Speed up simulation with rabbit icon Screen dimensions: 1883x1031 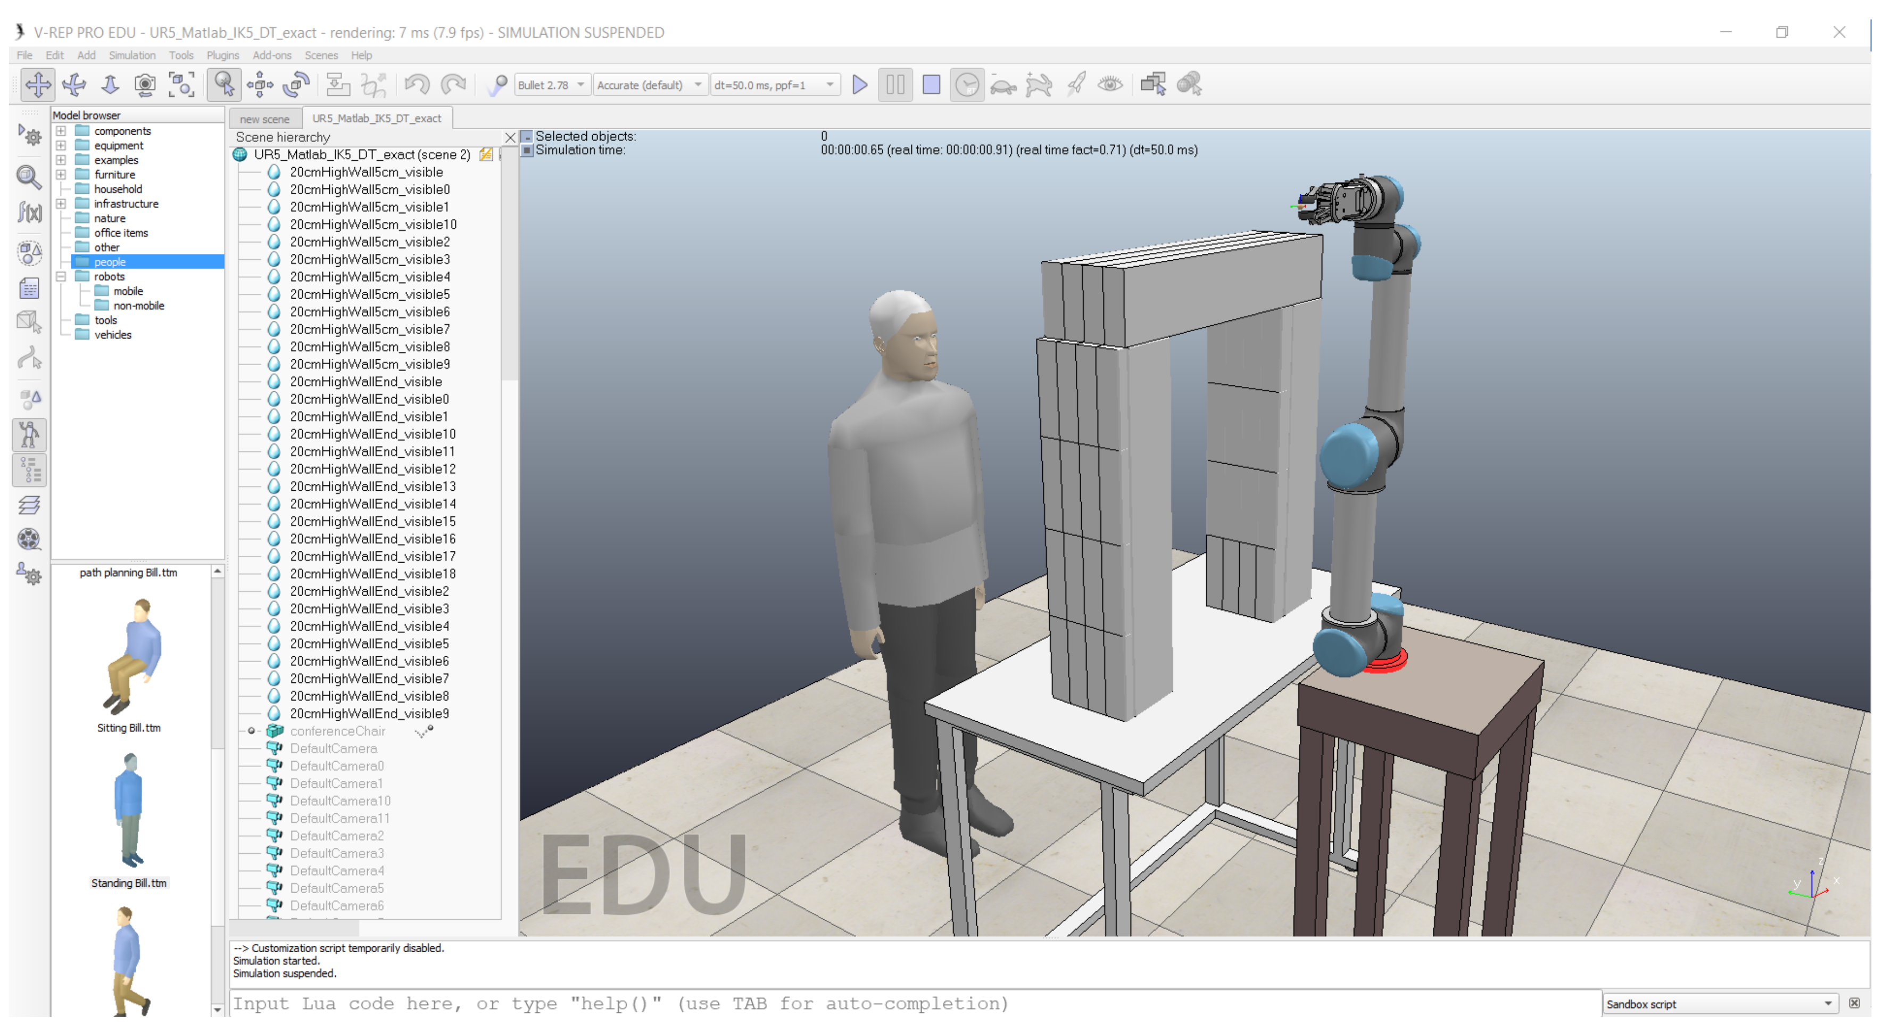point(1038,85)
